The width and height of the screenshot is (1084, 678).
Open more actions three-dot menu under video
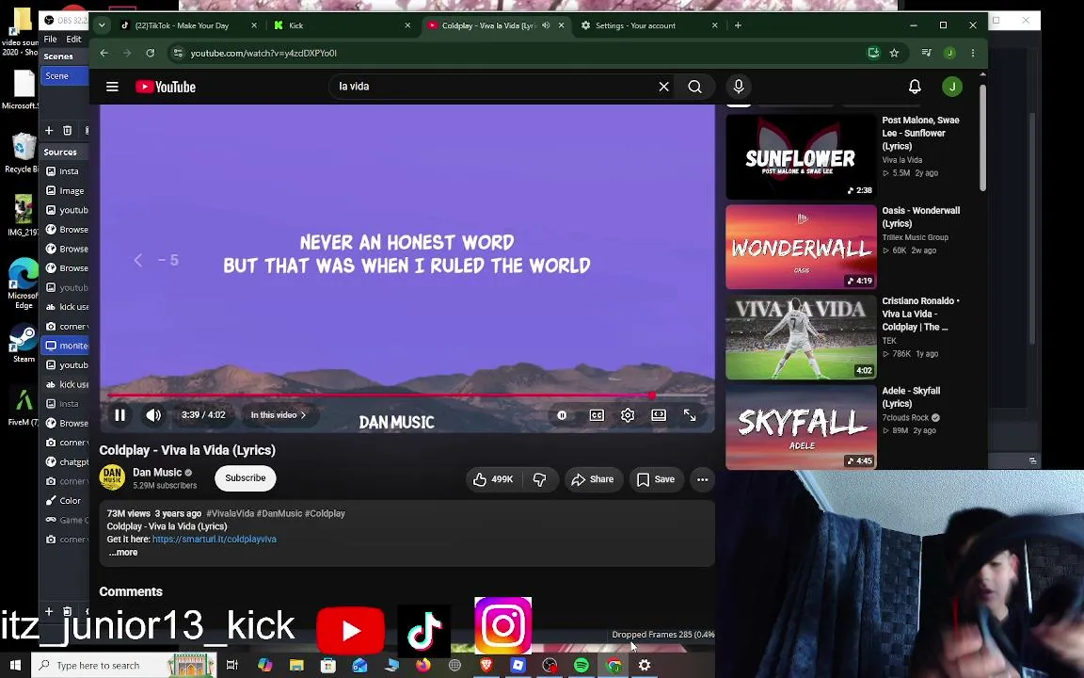click(x=702, y=479)
